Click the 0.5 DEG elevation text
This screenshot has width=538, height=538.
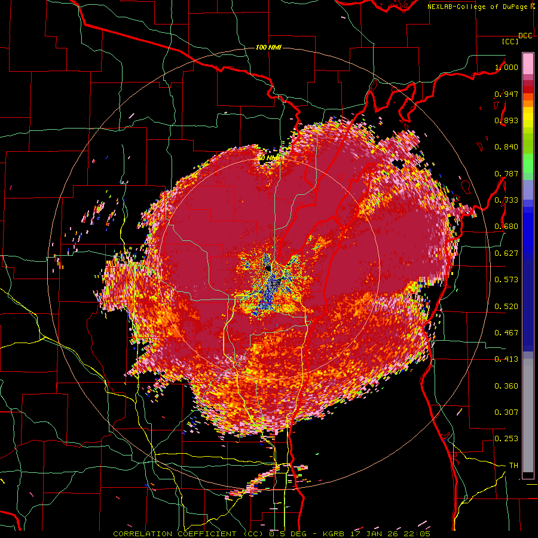pos(288,534)
